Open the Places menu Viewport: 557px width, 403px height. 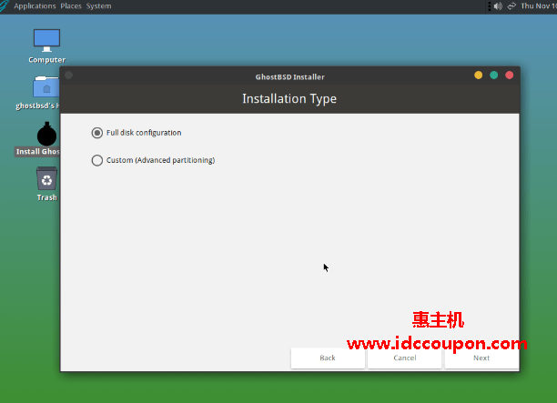[70, 6]
